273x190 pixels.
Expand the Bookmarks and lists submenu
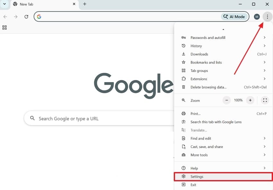[x=206, y=62]
